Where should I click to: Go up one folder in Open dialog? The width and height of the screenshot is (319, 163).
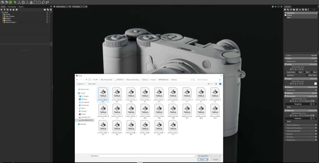(x=87, y=80)
